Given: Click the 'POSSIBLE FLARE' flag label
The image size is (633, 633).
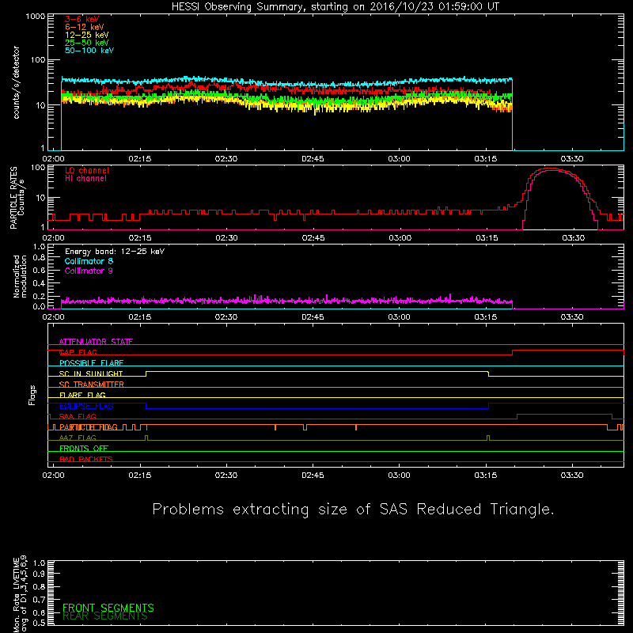Looking at the screenshot, I should pos(91,363).
